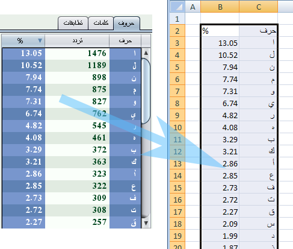The width and height of the screenshot is (293, 249).
Task: Select the row showing 898 frequency
Action: tap(72, 78)
